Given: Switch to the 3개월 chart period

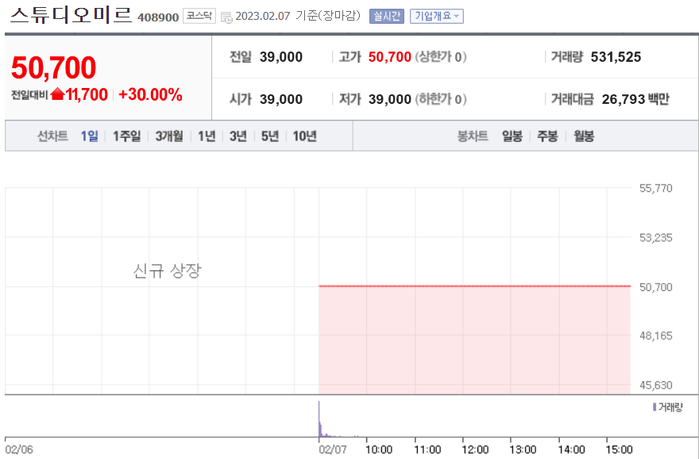Looking at the screenshot, I should coord(169,136).
